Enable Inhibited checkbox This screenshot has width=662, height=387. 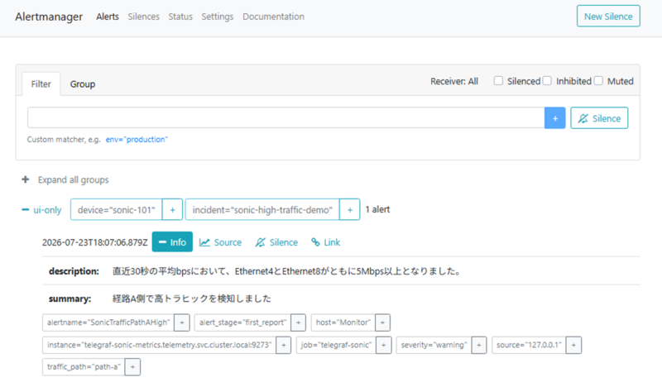(547, 80)
